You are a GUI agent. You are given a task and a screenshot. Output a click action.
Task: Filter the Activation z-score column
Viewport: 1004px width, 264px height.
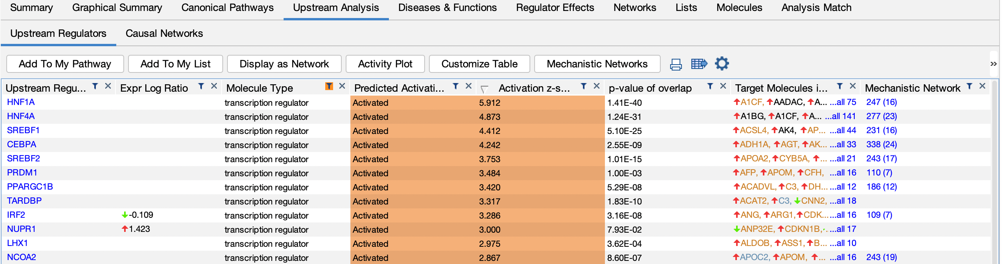(584, 87)
